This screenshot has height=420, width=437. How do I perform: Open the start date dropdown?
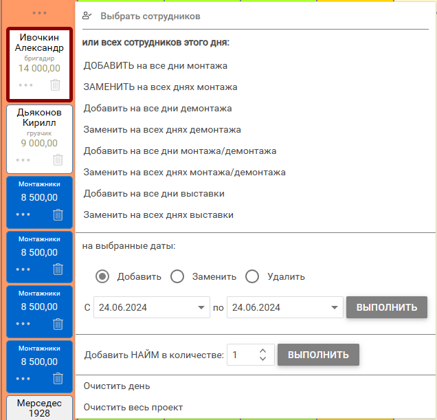(x=202, y=307)
